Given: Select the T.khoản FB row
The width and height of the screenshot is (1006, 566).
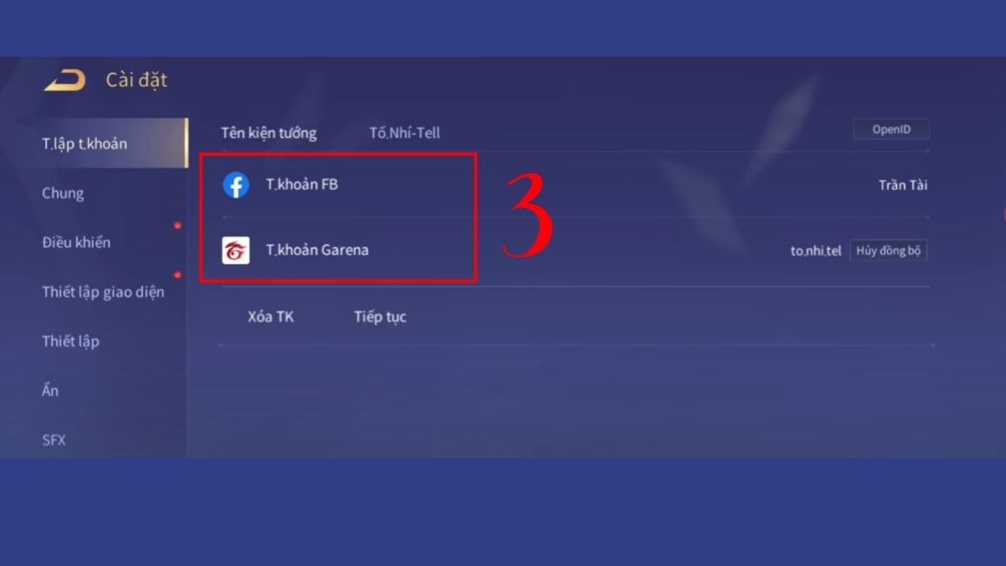Looking at the screenshot, I should [x=575, y=184].
